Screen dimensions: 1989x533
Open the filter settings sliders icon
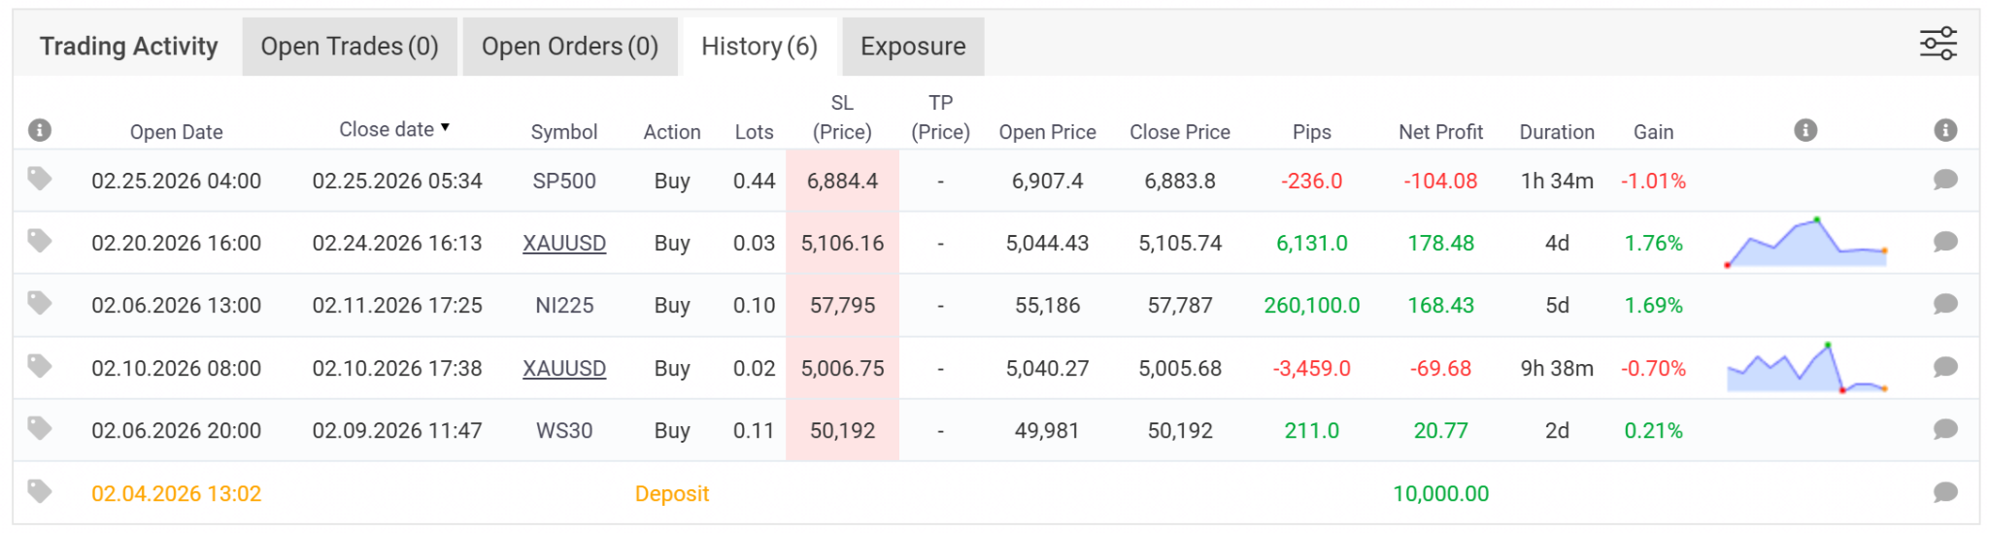1938,45
